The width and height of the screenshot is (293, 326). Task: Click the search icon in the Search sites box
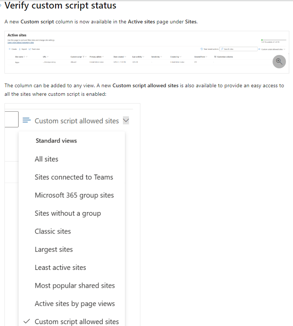(222, 49)
